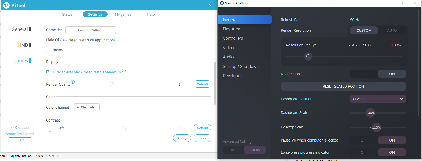HIDE Advanced Settings
This screenshot has height=161, width=422.
234,150
